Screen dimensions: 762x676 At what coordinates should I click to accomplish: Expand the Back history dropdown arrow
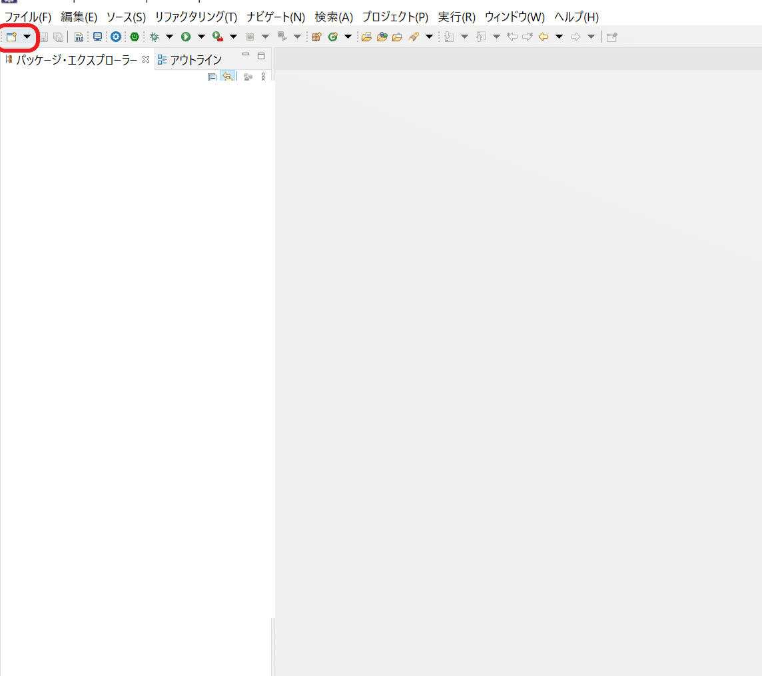(560, 37)
